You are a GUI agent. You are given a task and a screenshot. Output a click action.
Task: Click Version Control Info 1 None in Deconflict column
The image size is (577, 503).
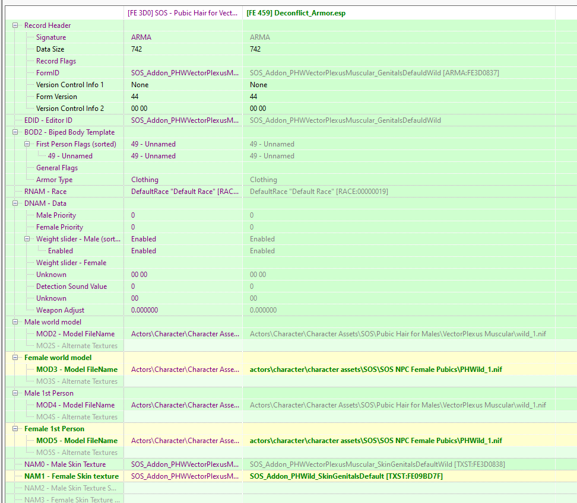click(x=258, y=85)
